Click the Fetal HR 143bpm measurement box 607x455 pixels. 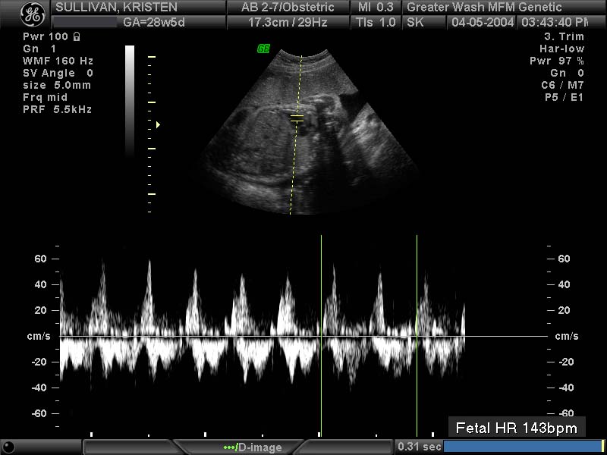coord(516,428)
